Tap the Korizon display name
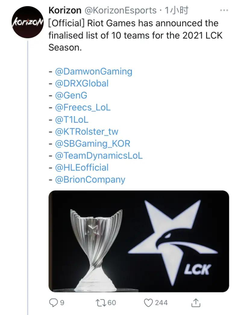 [65, 11]
